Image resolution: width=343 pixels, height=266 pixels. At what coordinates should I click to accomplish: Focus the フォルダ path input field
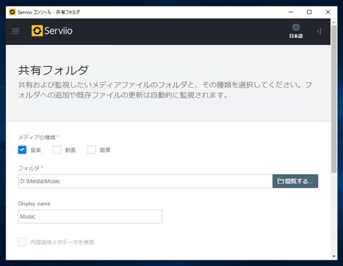click(145, 181)
